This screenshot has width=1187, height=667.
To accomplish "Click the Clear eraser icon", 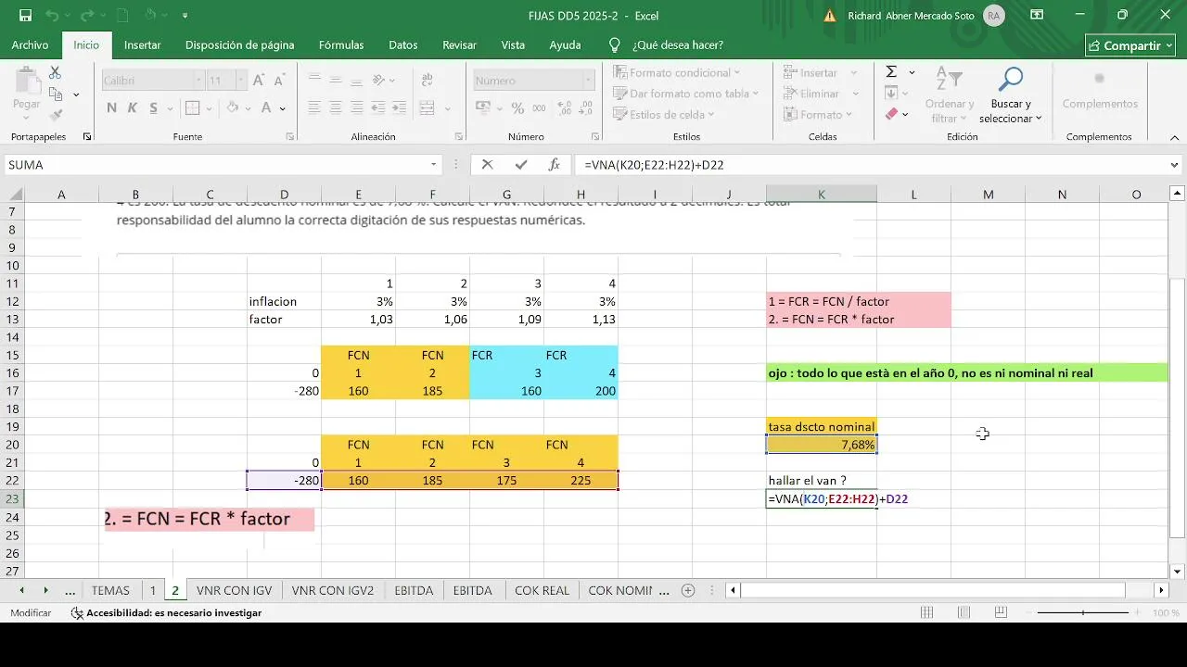I will coord(891,114).
